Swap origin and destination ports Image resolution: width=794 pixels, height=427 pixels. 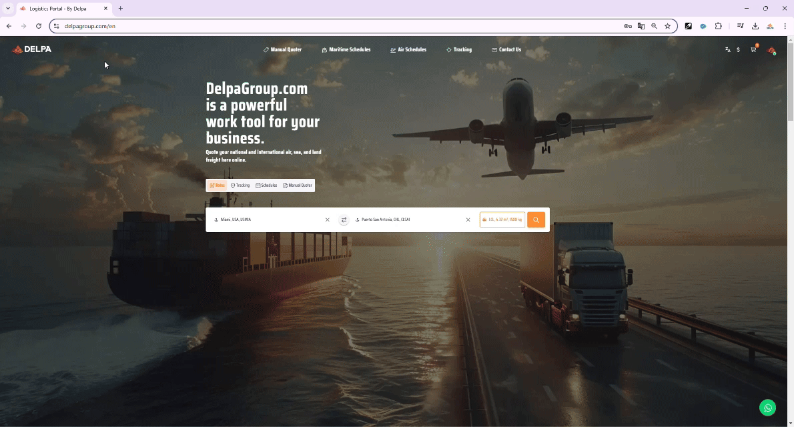[344, 220]
